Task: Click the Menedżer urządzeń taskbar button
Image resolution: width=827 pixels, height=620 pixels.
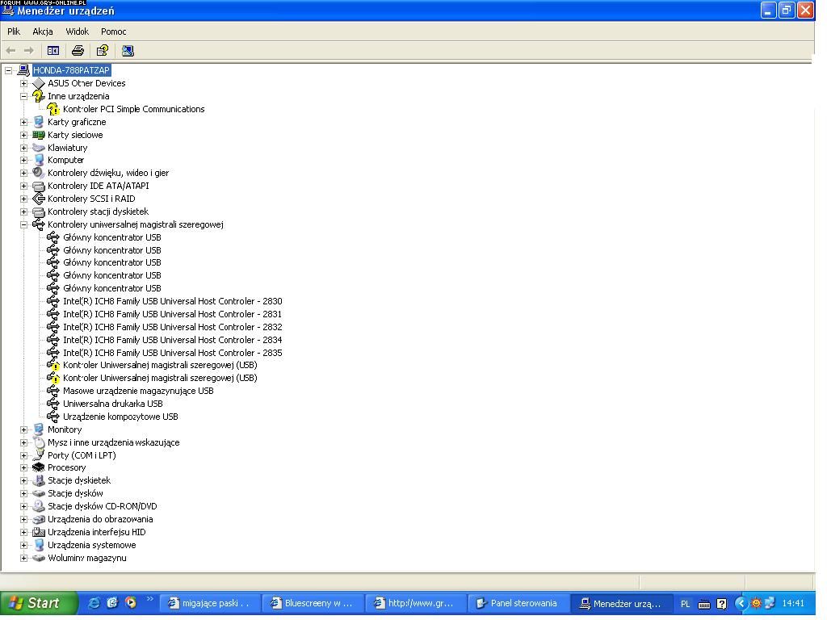Action: click(620, 603)
